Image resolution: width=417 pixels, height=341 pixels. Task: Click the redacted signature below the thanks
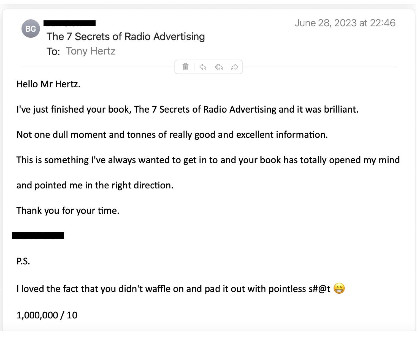point(38,236)
